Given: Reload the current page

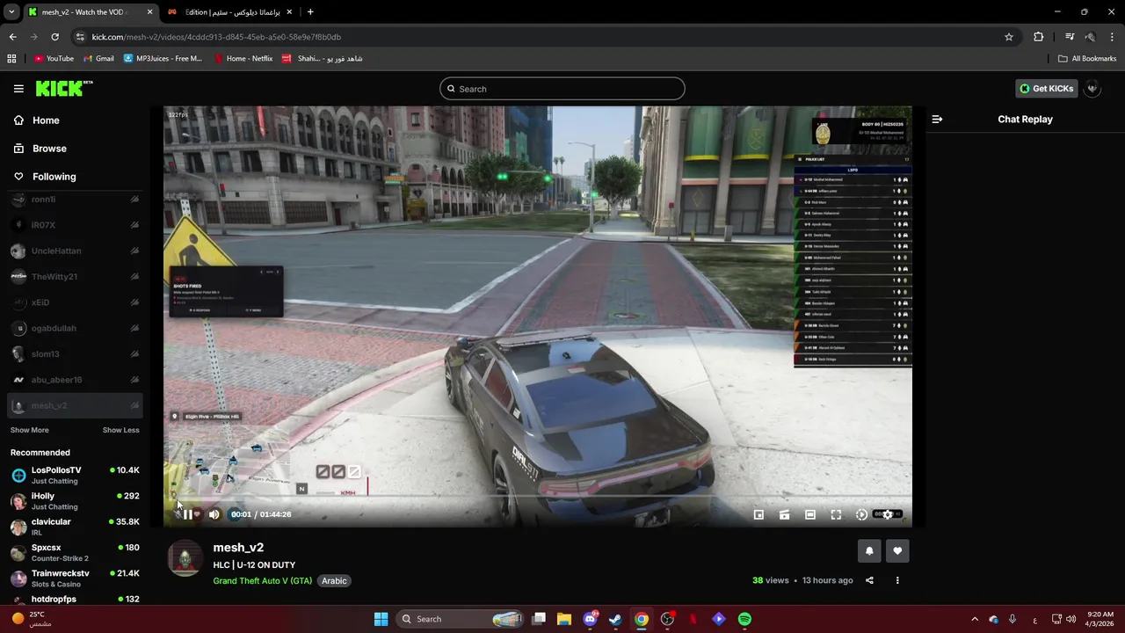Looking at the screenshot, I should (x=54, y=37).
